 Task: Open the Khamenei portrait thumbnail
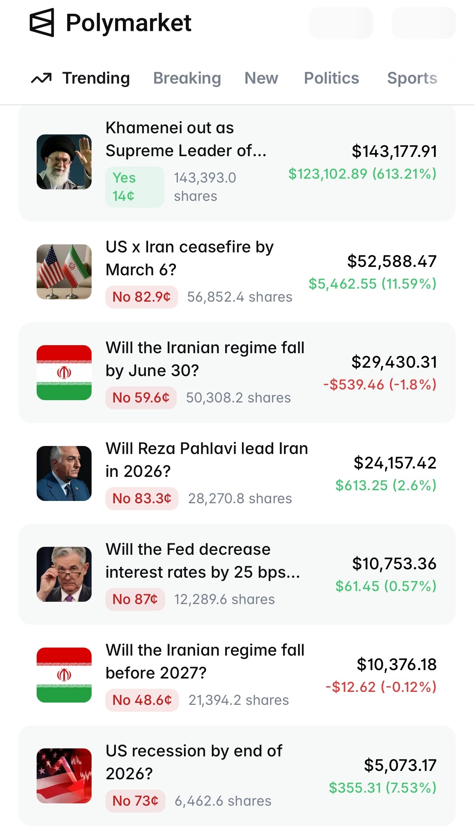(64, 162)
